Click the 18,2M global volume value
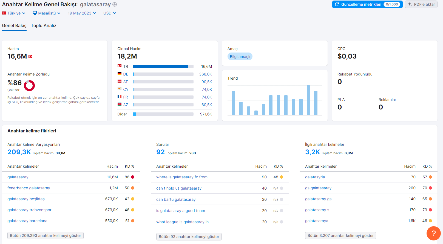443x244 pixels. (127, 56)
